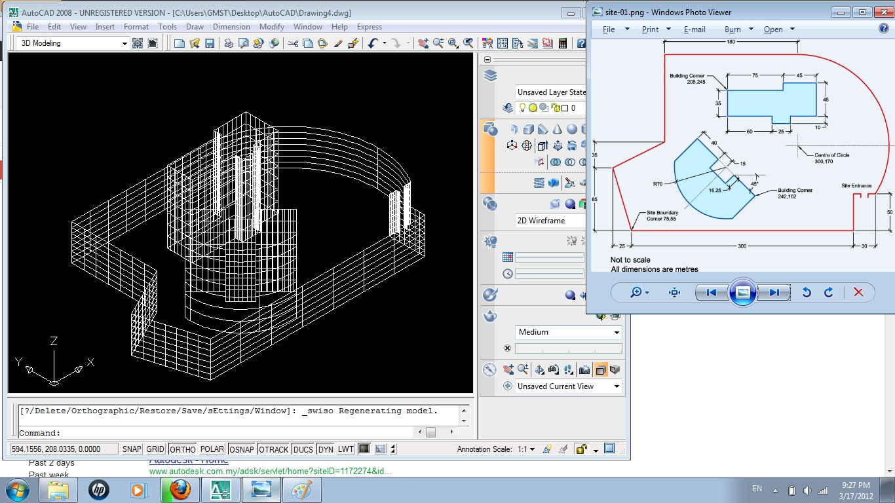Click Rotate Clockwise in Photo Viewer
This screenshot has height=503, width=895.
828,292
